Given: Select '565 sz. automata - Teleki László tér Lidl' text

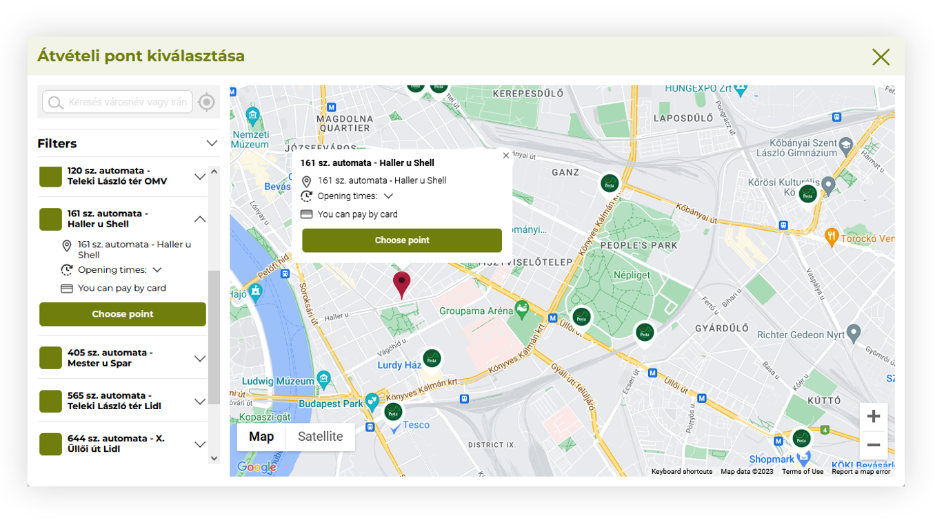Looking at the screenshot, I should [114, 401].
